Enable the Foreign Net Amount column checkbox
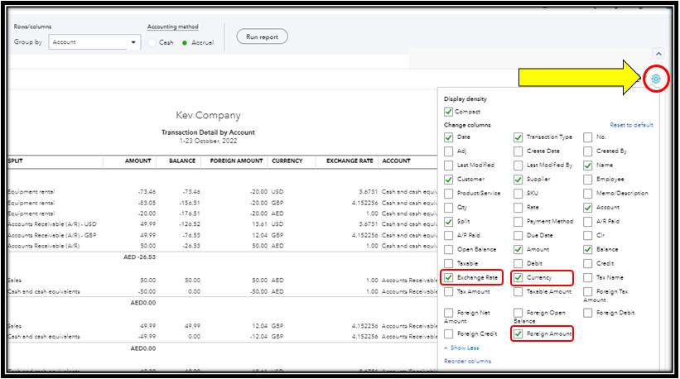The width and height of the screenshot is (680, 379). pyautogui.click(x=448, y=313)
